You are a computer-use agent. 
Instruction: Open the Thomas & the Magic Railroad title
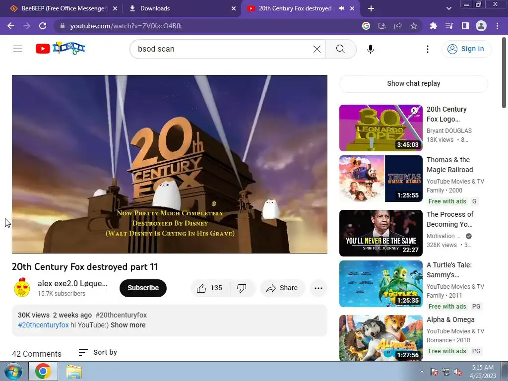click(449, 165)
